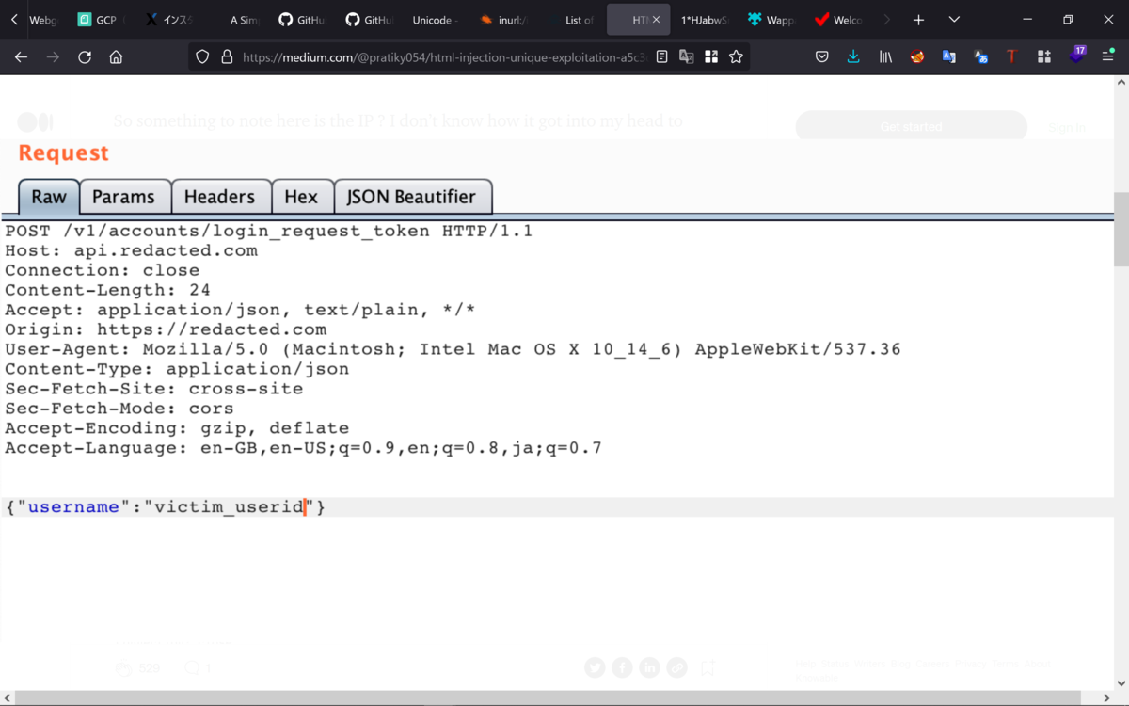Select the Params request tab
1129x706 pixels.
(x=123, y=197)
